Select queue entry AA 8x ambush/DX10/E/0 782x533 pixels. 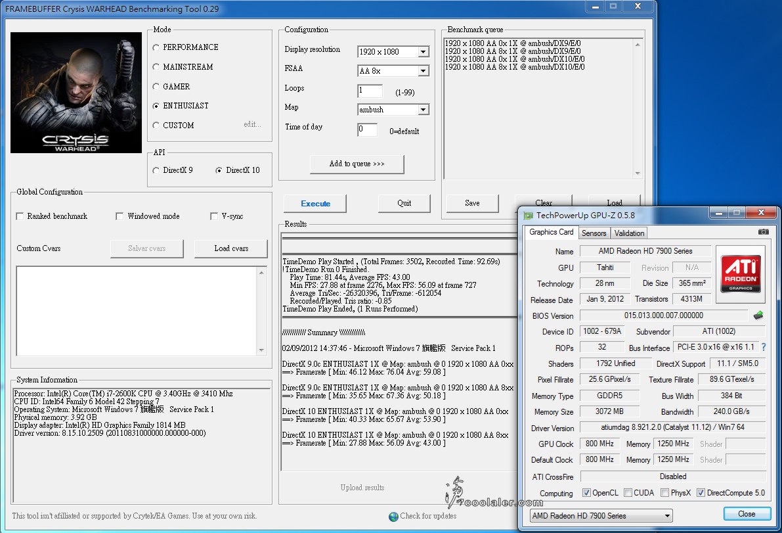click(x=515, y=67)
